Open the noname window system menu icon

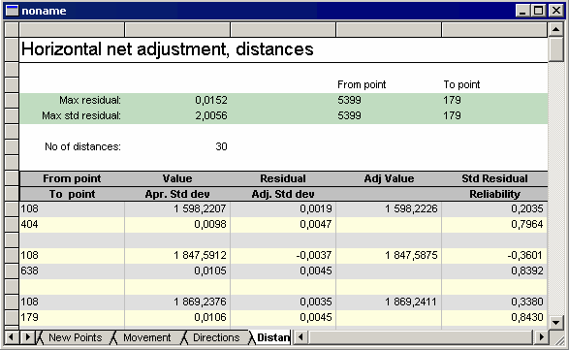pyautogui.click(x=12, y=11)
